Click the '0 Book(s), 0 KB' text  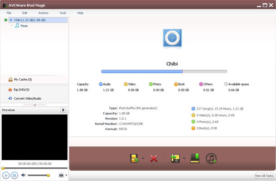tap(207, 128)
